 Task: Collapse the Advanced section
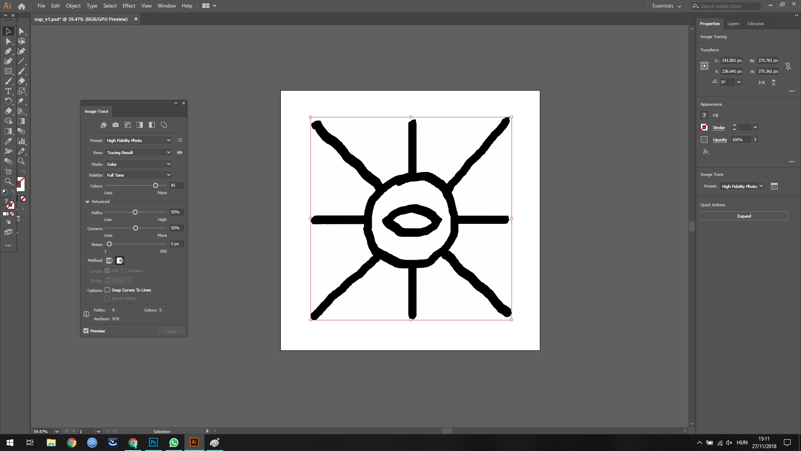(x=87, y=202)
